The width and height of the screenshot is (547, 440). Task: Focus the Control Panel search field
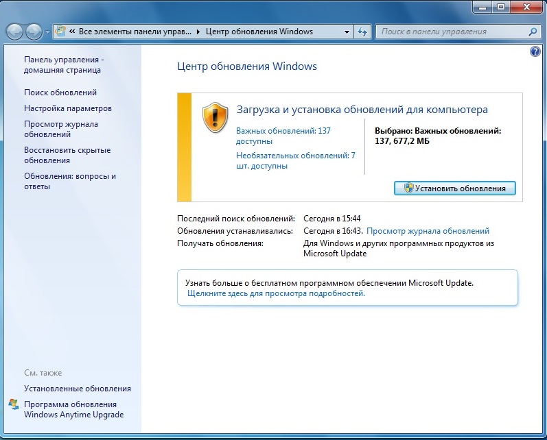pyautogui.click(x=458, y=32)
